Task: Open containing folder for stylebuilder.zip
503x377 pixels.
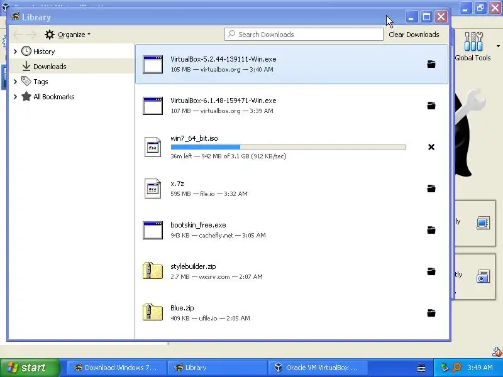Action: [x=431, y=271]
